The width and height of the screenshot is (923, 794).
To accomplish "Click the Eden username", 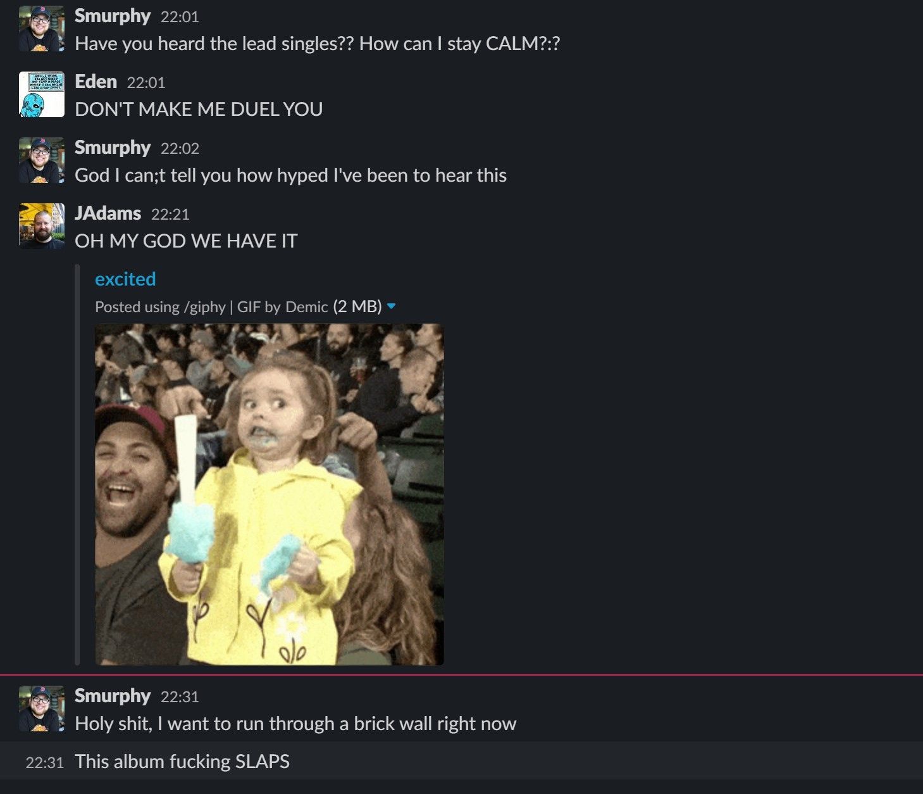I will (96, 82).
